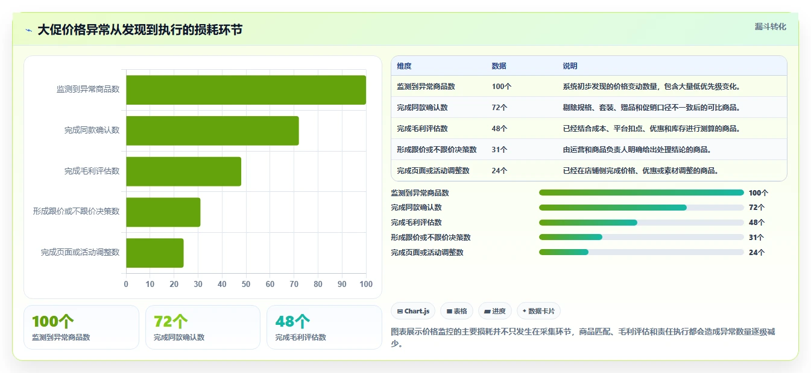
Task: Click the table value 24个
Action: [x=499, y=171]
